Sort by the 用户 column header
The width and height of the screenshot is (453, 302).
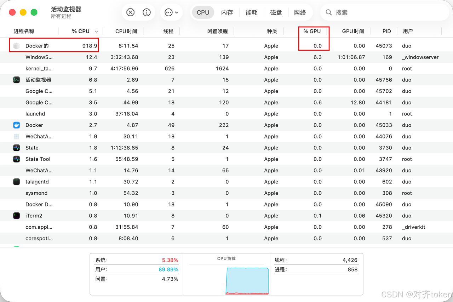[408, 31]
